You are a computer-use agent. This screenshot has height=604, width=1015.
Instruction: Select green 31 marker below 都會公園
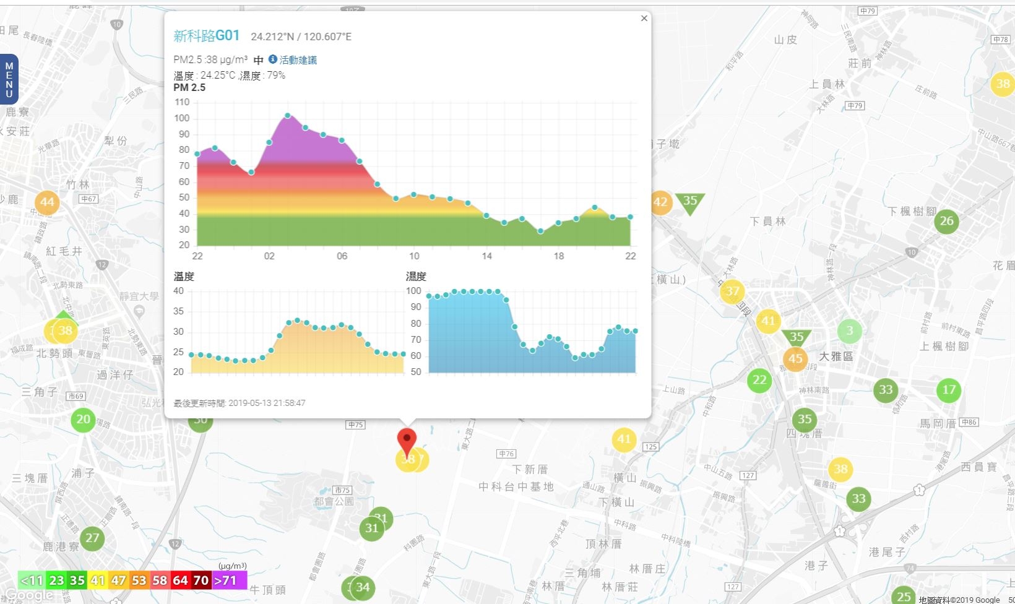pyautogui.click(x=371, y=528)
